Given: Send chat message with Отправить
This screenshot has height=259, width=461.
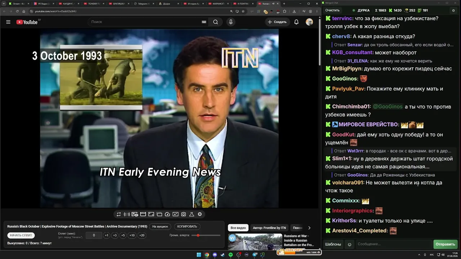Looking at the screenshot, I should tap(446, 244).
